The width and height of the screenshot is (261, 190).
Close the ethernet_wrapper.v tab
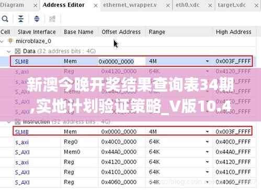coord(168,6)
